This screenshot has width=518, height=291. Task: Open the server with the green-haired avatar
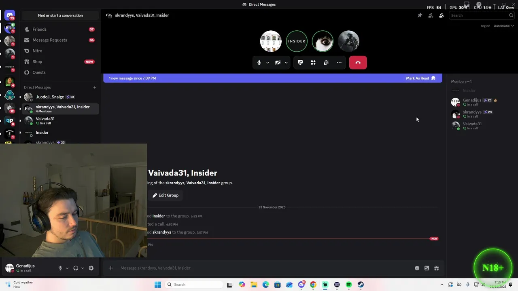(x=10, y=82)
